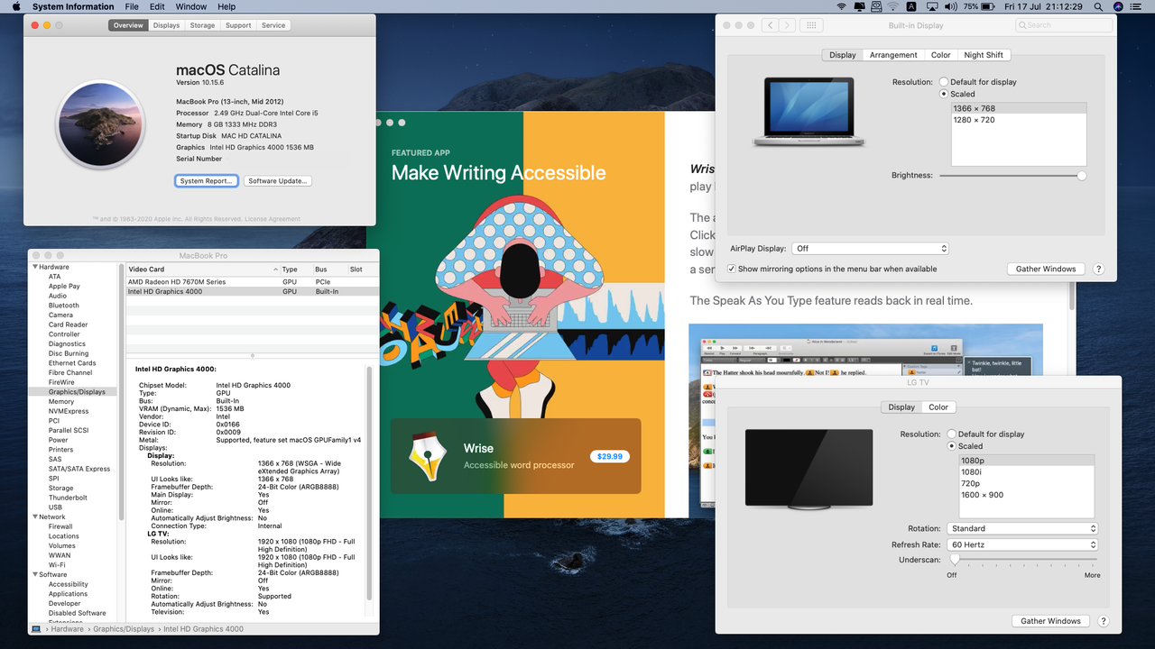This screenshot has width=1155, height=649.
Task: Select Default for display in Built-in Display
Action: point(944,82)
